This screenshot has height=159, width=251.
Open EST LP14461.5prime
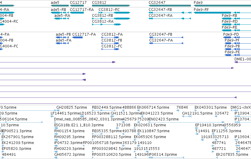[x=65, y=113]
